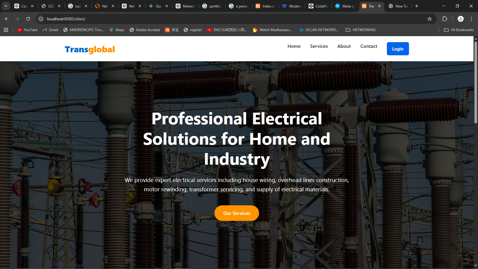Open the register bookmark
Image resolution: width=478 pixels, height=269 pixels.
(193, 30)
